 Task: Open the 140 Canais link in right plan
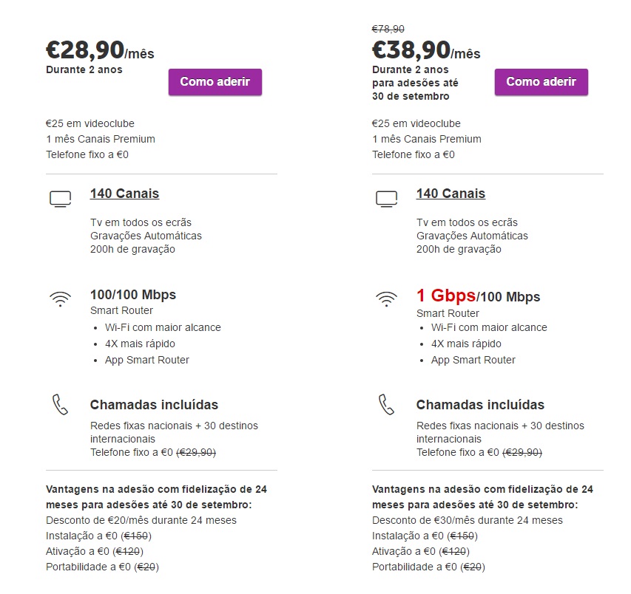451,194
